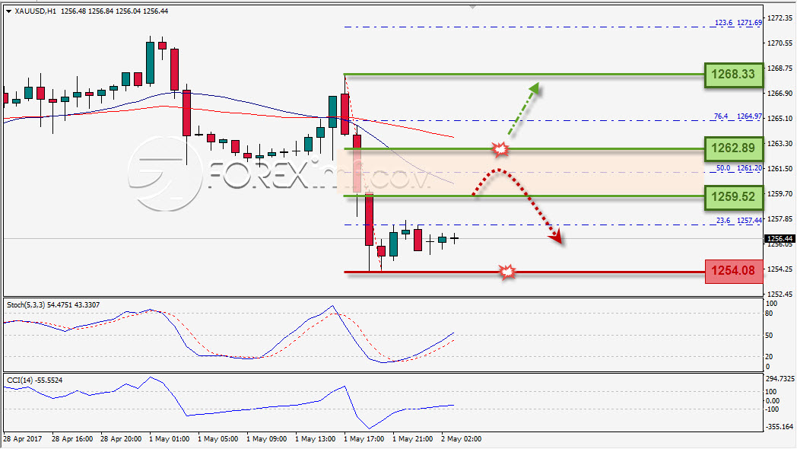Click the green level label 1262.89

733,148
